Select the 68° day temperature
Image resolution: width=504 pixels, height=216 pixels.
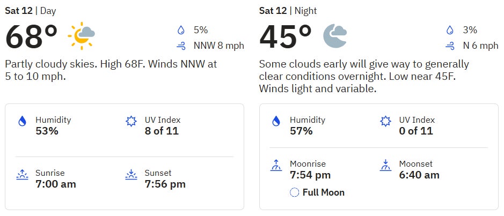coord(31,36)
